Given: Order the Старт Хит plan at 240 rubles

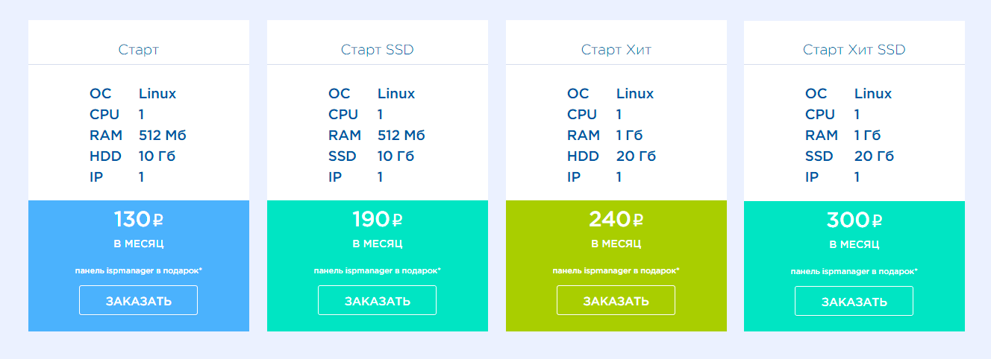Looking at the screenshot, I should point(616,300).
